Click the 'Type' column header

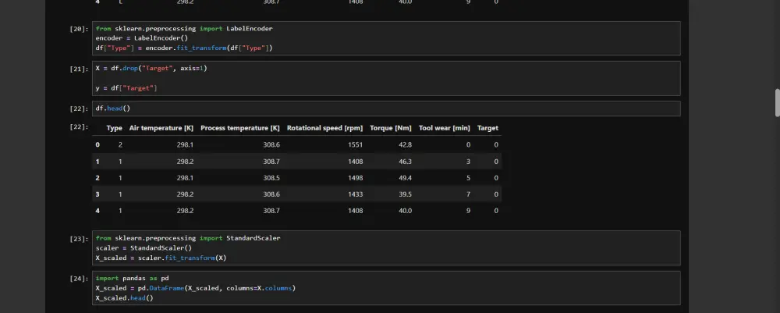pos(114,128)
